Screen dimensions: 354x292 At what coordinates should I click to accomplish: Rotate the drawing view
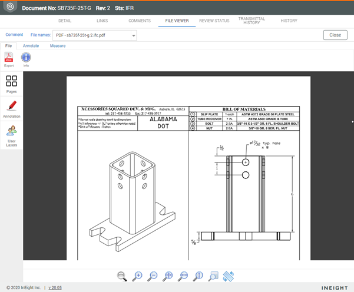tap(229, 276)
